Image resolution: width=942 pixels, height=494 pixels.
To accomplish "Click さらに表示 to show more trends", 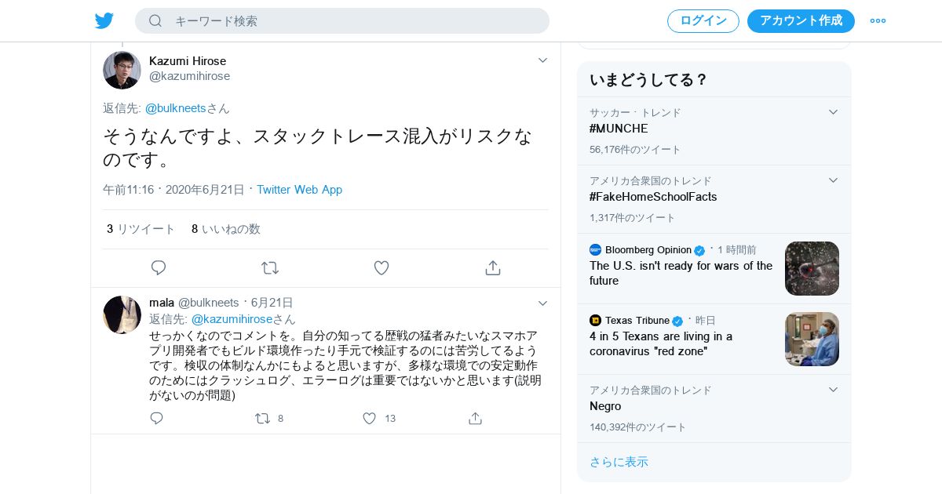I will 619,462.
